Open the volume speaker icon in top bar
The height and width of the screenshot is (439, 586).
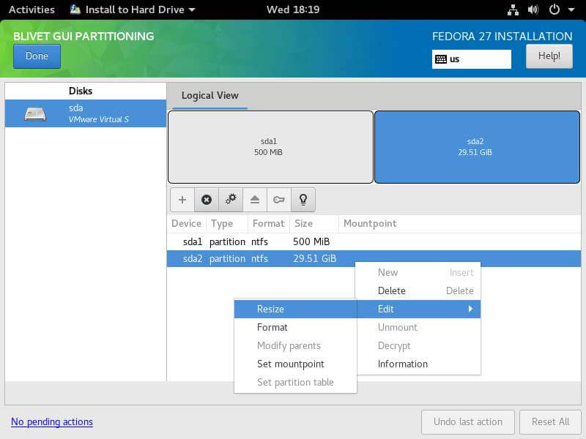pyautogui.click(x=533, y=10)
